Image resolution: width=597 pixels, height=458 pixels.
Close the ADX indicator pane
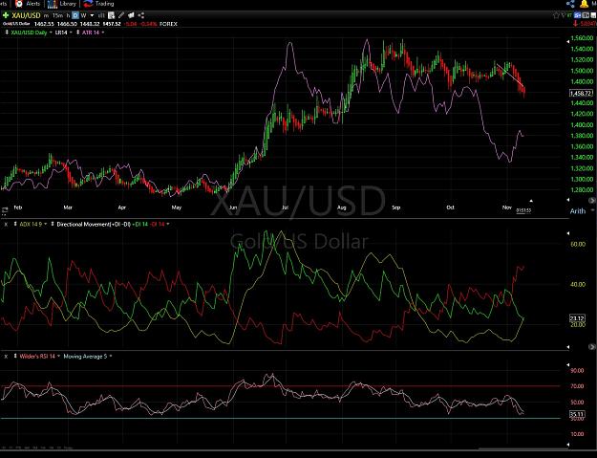coord(6,225)
